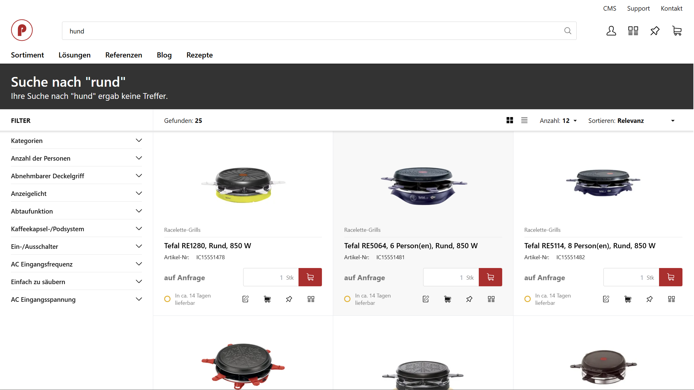
Task: Pin Tefal RE5064 to watchlist
Action: click(469, 299)
